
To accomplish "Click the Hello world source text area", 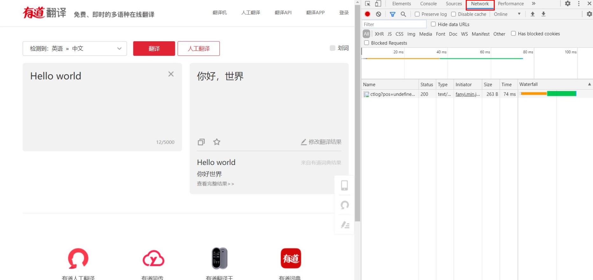I will (x=102, y=107).
